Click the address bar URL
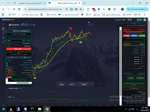The height and width of the screenshot is (112, 150). click(46, 9)
